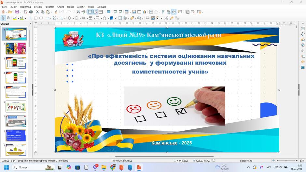Expand Stars and Banners dropdown arrow

[x=108, y=18]
